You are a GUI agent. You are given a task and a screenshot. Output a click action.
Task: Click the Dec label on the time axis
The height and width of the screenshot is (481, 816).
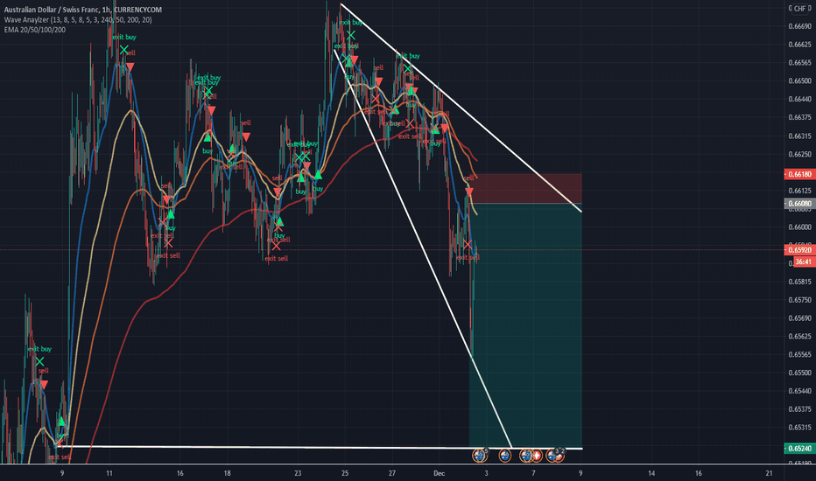tap(440, 473)
